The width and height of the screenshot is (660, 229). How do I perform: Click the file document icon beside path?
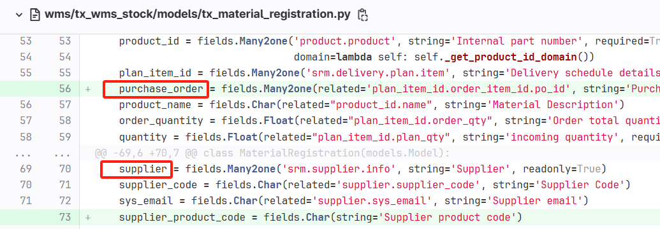34,15
